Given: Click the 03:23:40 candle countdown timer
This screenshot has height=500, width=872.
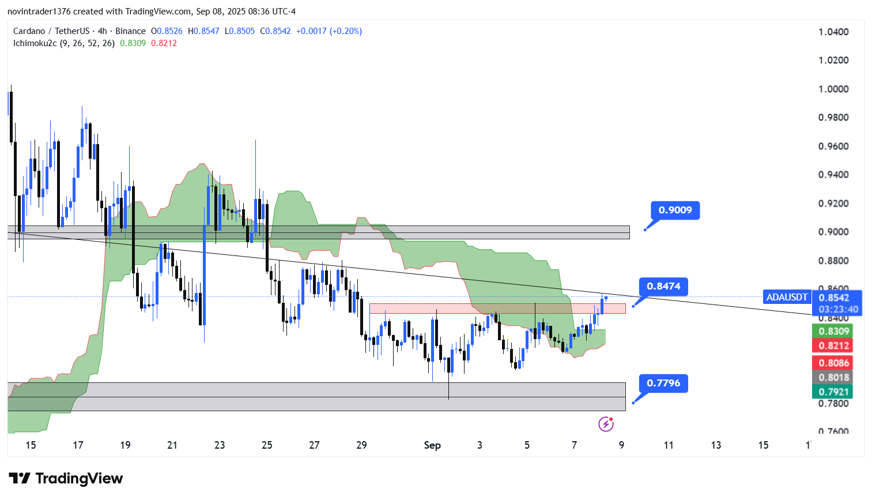Looking at the screenshot, I should pos(839,310).
